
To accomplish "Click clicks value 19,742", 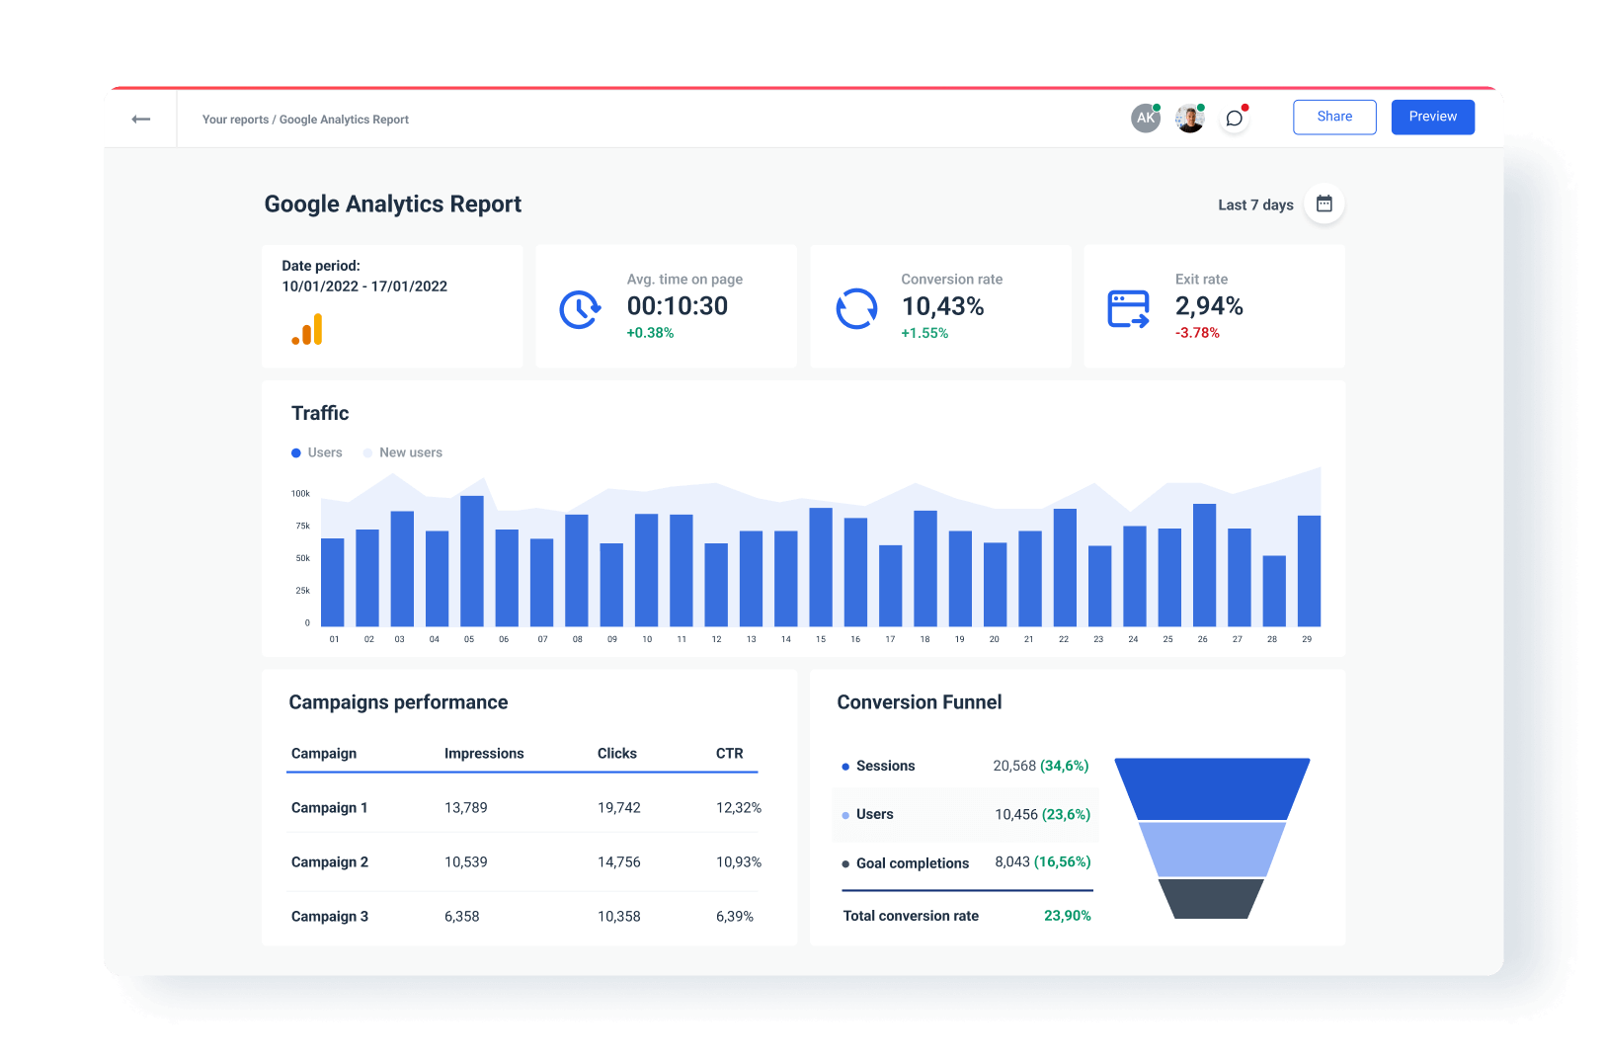I will [x=618, y=807].
